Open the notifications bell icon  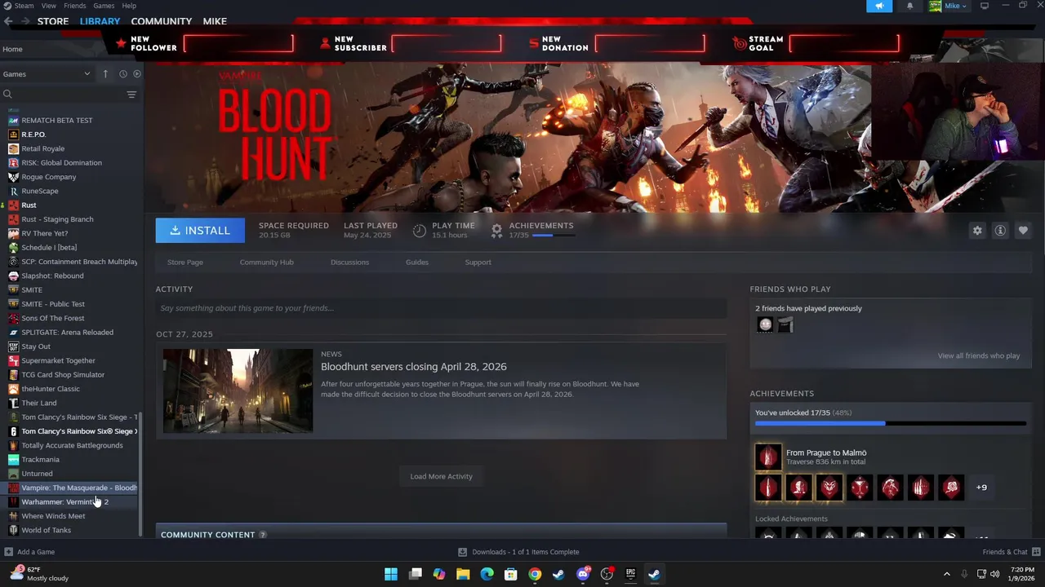909,6
